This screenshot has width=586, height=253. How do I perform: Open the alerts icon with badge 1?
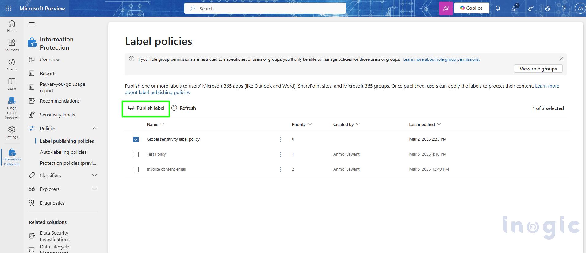(x=515, y=8)
